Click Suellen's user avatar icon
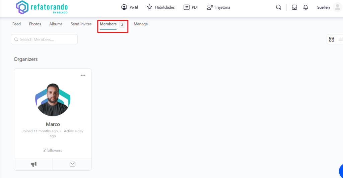Image resolution: width=343 pixels, height=178 pixels. point(337,7)
